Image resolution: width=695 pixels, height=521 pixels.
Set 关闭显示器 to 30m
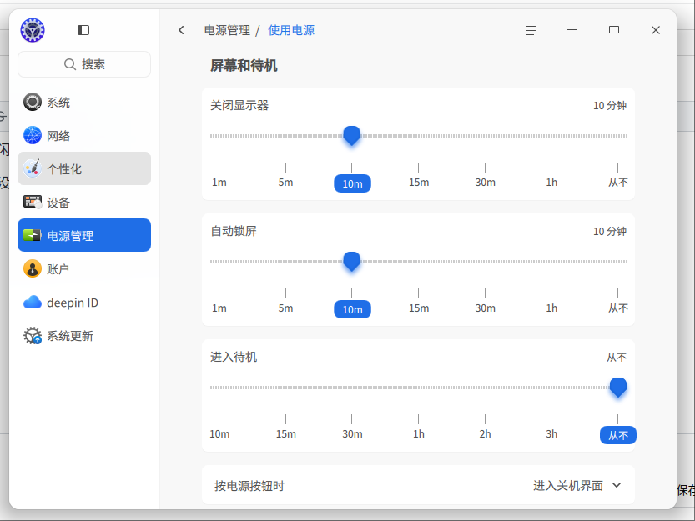tap(485, 182)
